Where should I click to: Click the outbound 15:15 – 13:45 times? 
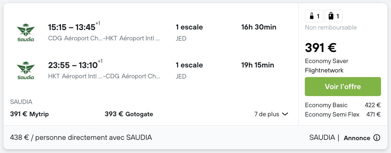pos(72,27)
